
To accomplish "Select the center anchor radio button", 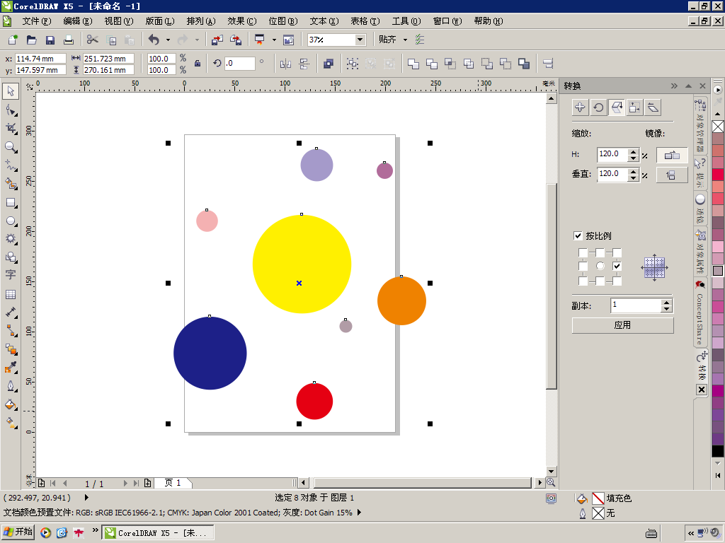I will pyautogui.click(x=600, y=266).
